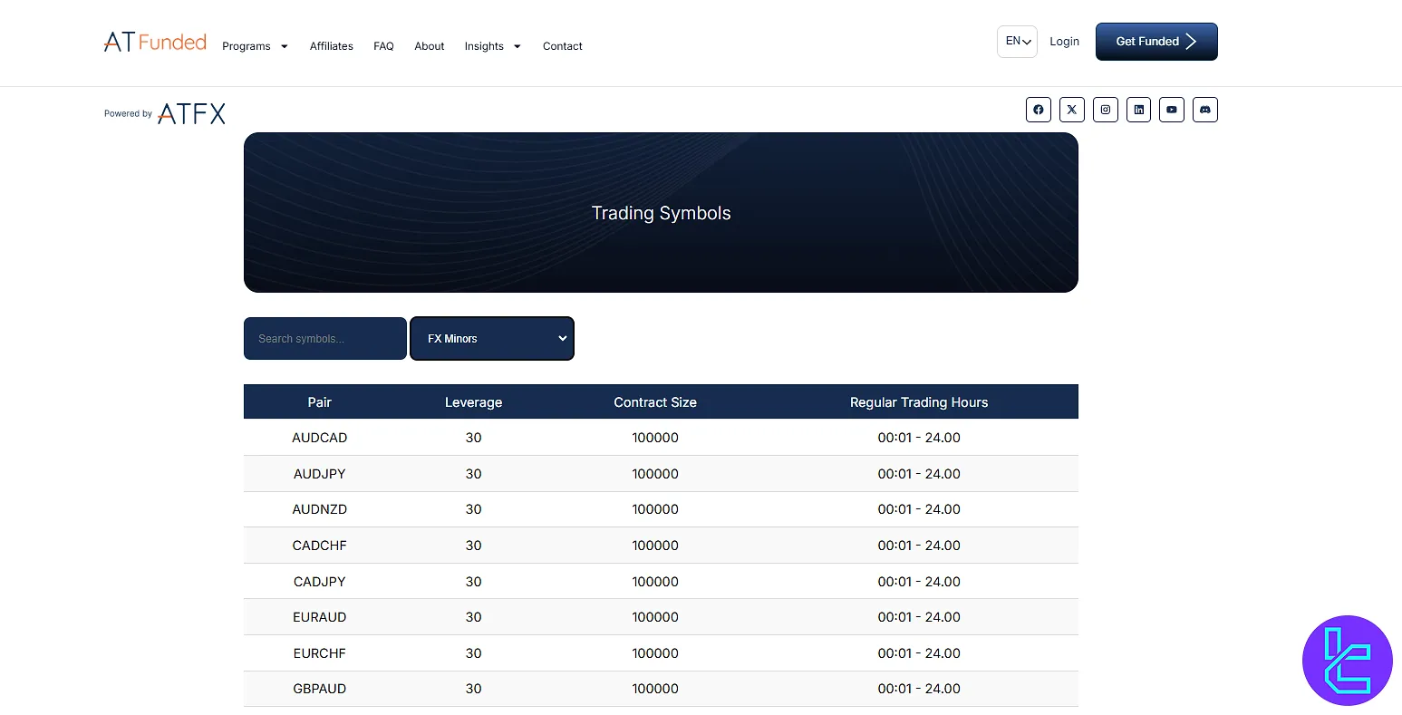Click the Regular Trading Hours column header

click(x=919, y=402)
